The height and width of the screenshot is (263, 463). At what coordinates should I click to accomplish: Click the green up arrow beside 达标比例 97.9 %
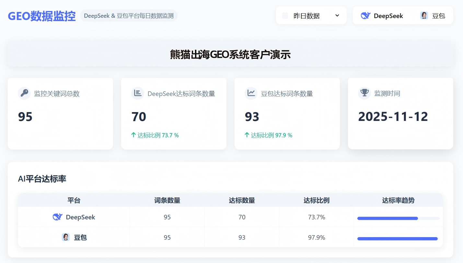[247, 135]
